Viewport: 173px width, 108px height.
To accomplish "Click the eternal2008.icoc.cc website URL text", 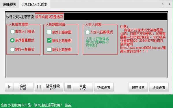I will [x=141, y=48].
